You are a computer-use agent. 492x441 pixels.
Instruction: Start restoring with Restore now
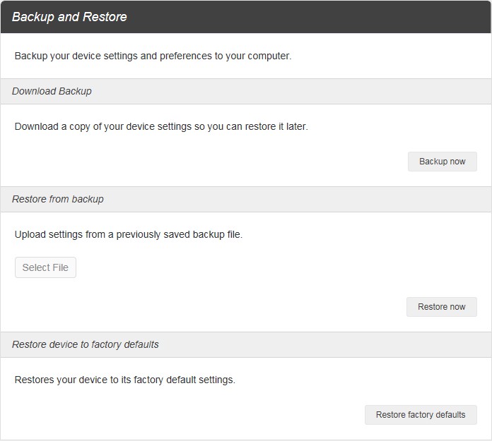coord(442,307)
